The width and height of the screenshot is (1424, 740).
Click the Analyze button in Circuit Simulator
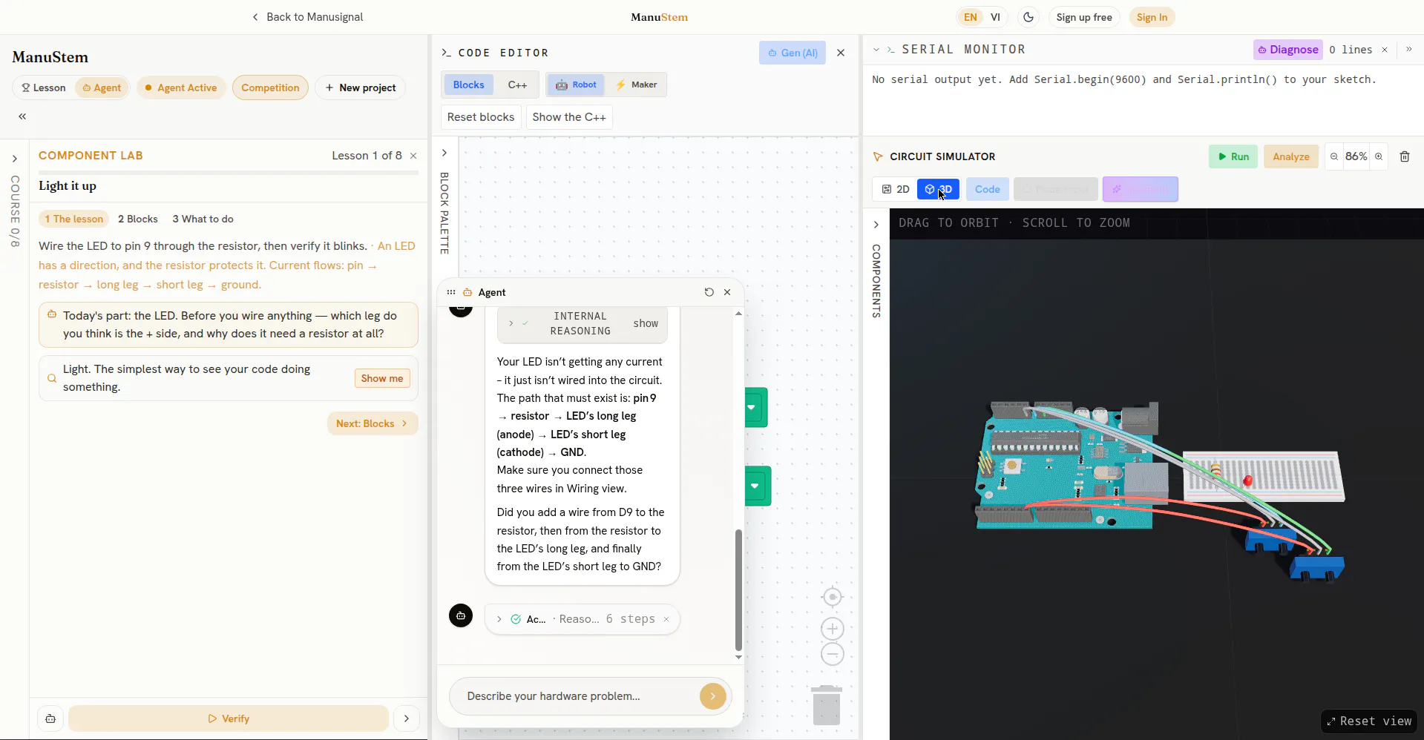click(x=1291, y=156)
